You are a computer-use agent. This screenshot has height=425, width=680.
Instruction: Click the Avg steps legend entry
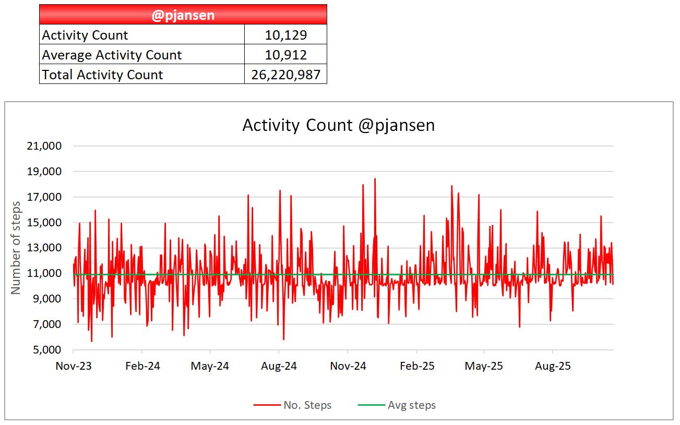[x=411, y=405]
